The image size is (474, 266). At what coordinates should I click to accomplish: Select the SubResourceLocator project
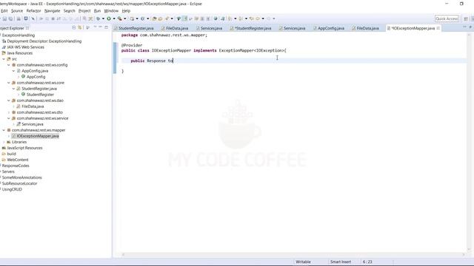coord(19,183)
